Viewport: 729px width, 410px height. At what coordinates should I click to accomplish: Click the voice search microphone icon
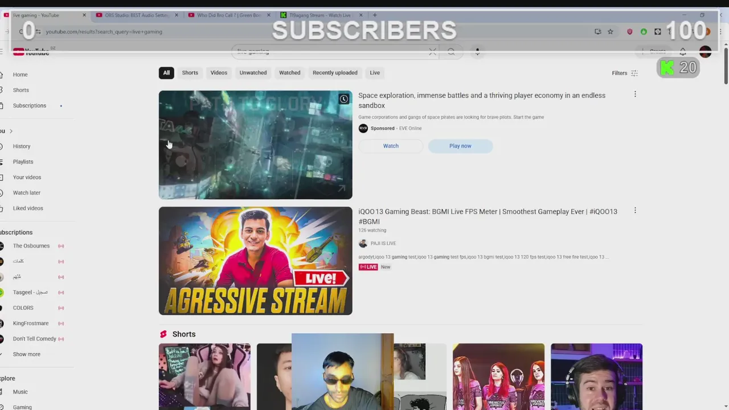coord(477,52)
